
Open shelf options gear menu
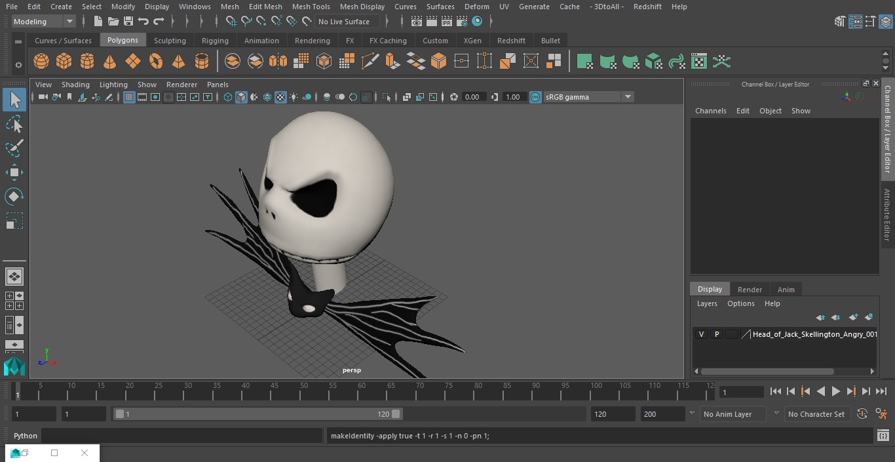(18, 65)
